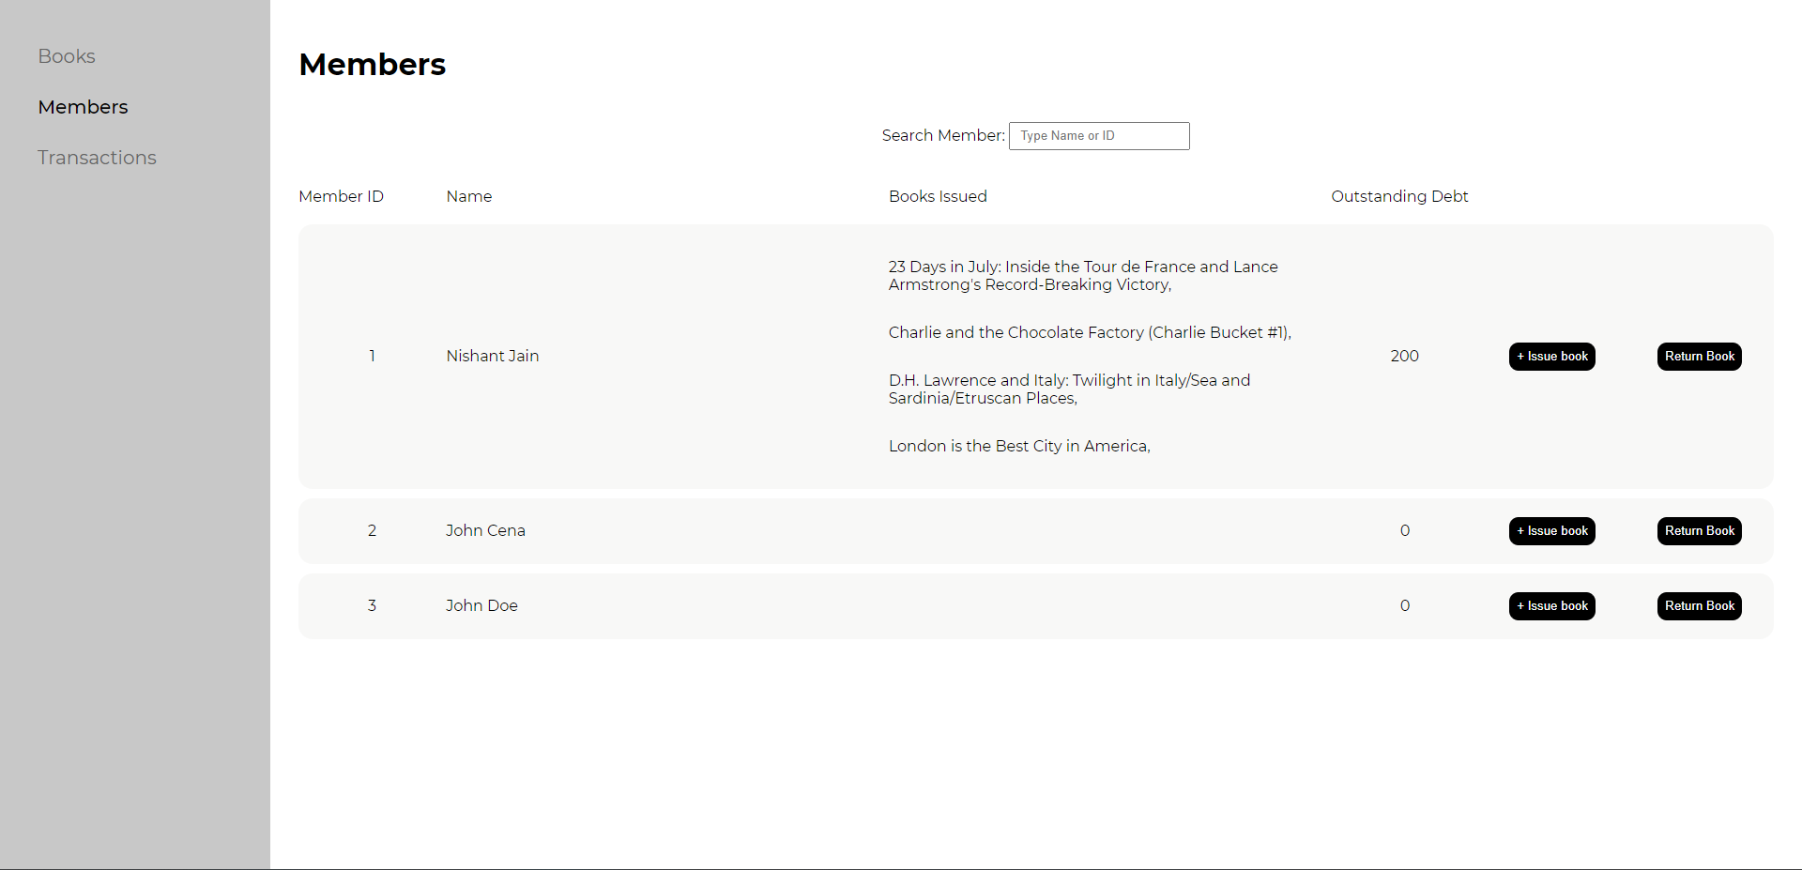This screenshot has width=1802, height=870.
Task: Open the Books section from the sidebar
Action: [66, 56]
